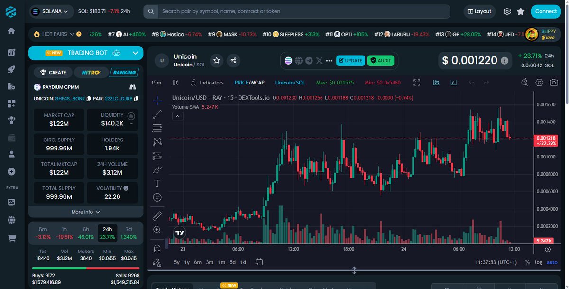Expand More info section
Screen dimensions: 569x289
[x=86, y=212]
